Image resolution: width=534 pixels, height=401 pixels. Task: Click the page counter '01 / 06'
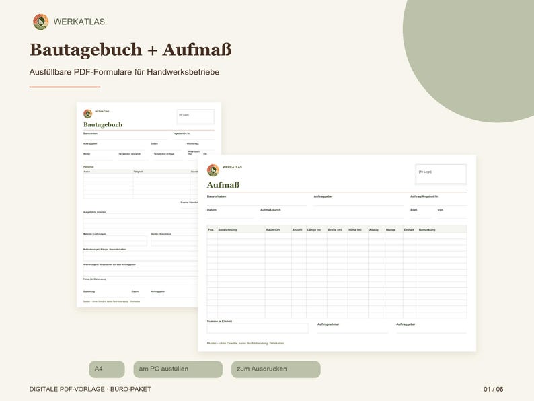coord(493,389)
